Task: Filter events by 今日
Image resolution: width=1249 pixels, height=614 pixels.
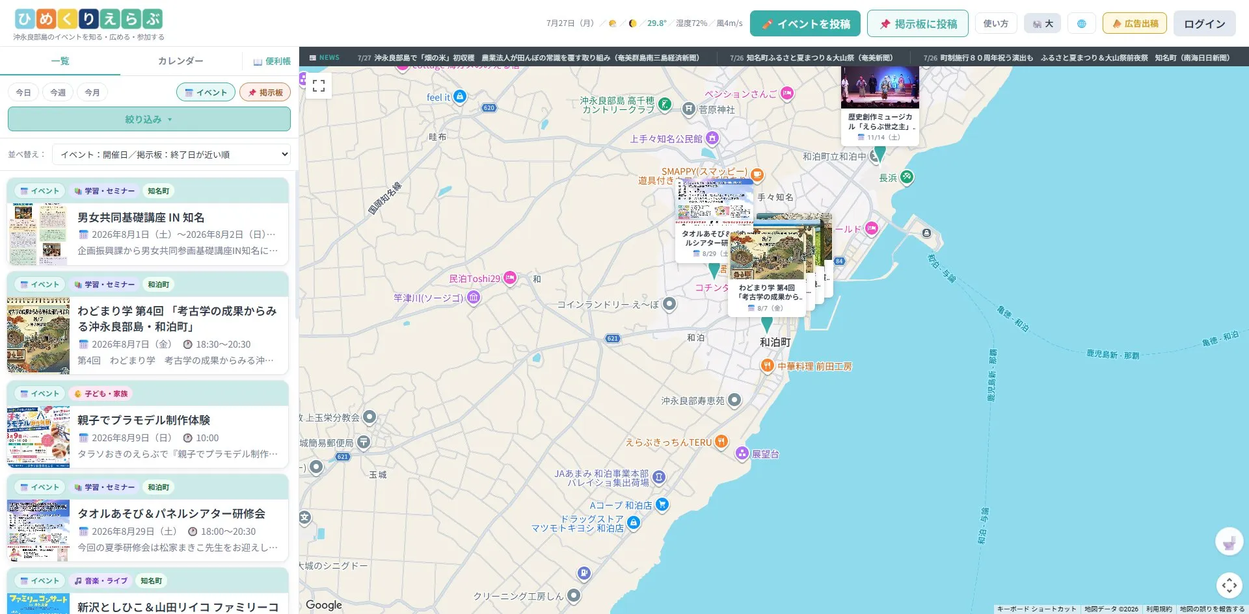Action: 23,92
